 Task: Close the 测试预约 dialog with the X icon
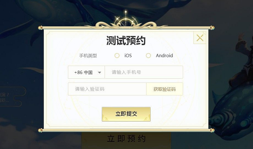click(x=200, y=38)
